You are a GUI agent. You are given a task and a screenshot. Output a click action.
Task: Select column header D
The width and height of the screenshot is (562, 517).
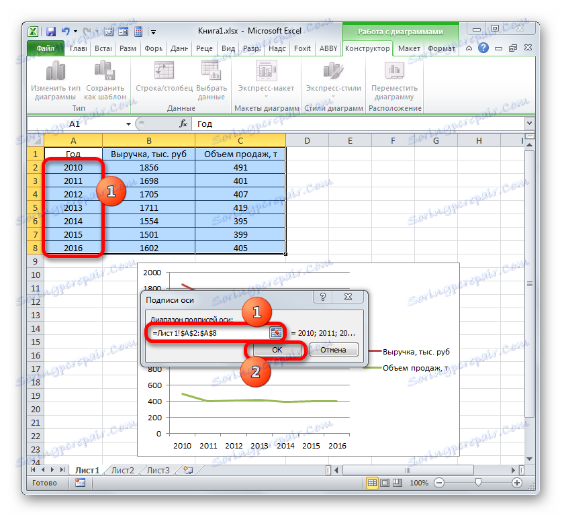307,140
